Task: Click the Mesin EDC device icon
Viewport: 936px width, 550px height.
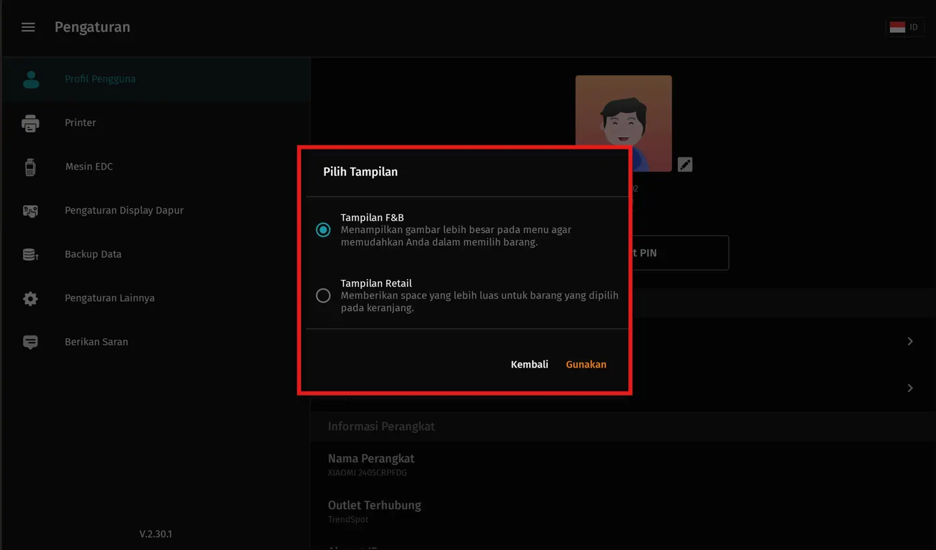Action: pyautogui.click(x=31, y=167)
